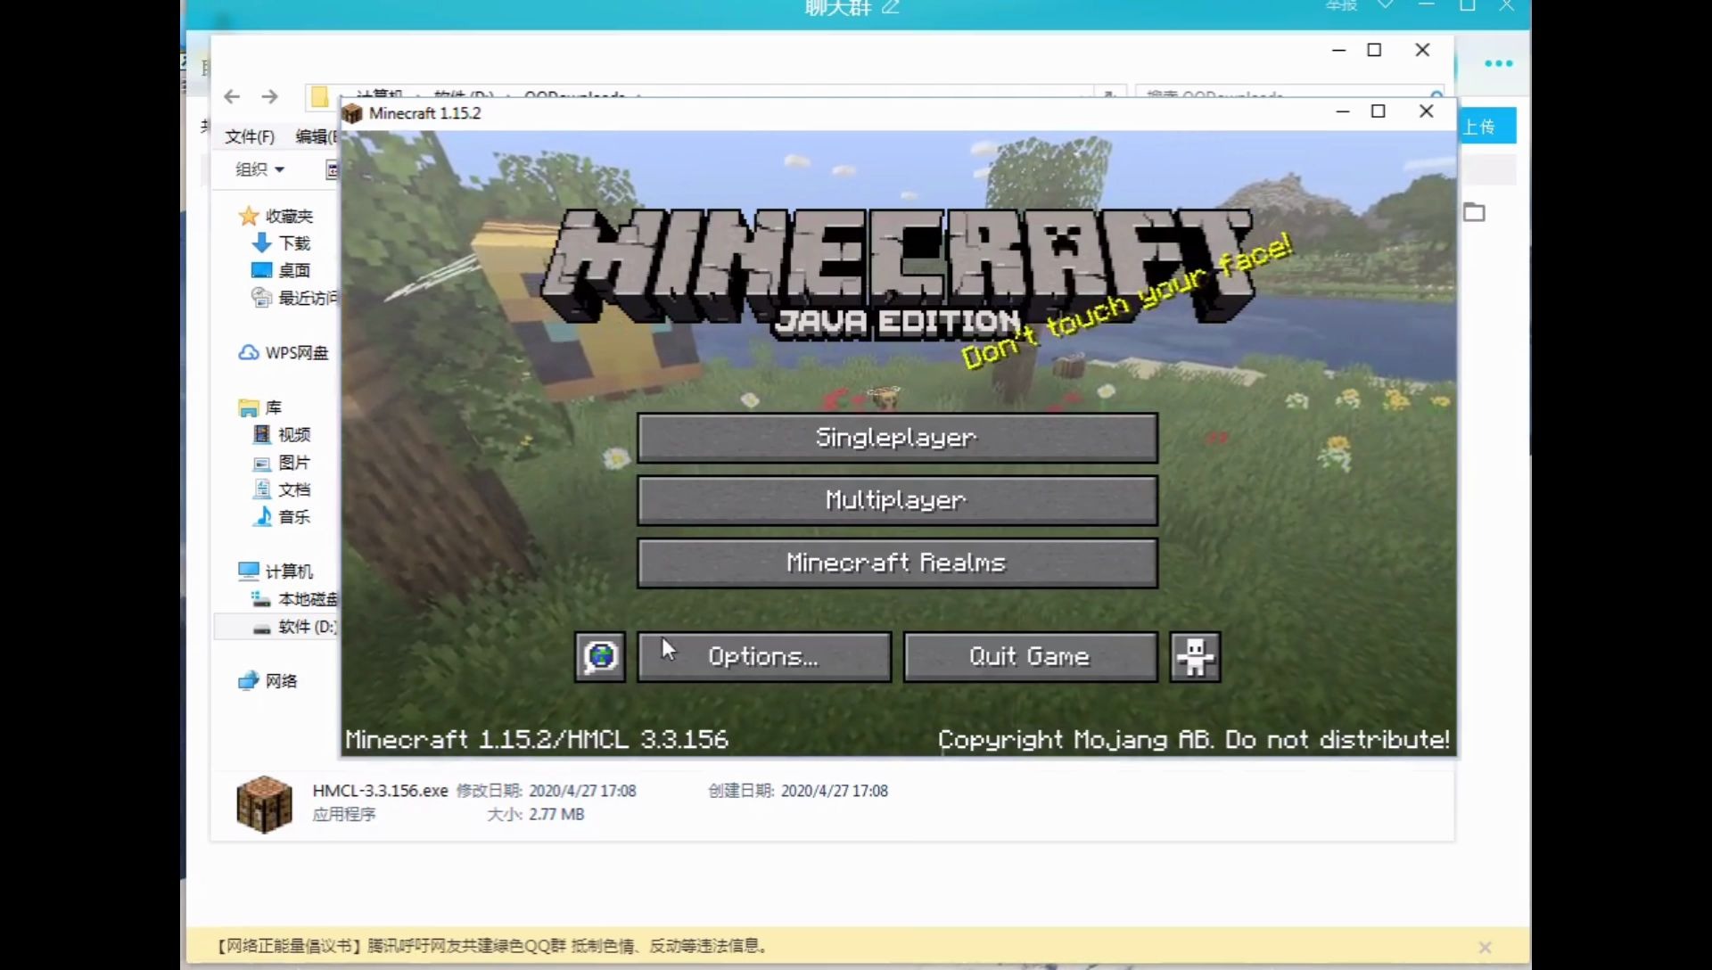This screenshot has width=1712, height=970.
Task: Maximize the Minecraft 1.15.2 window
Action: [x=1378, y=111]
